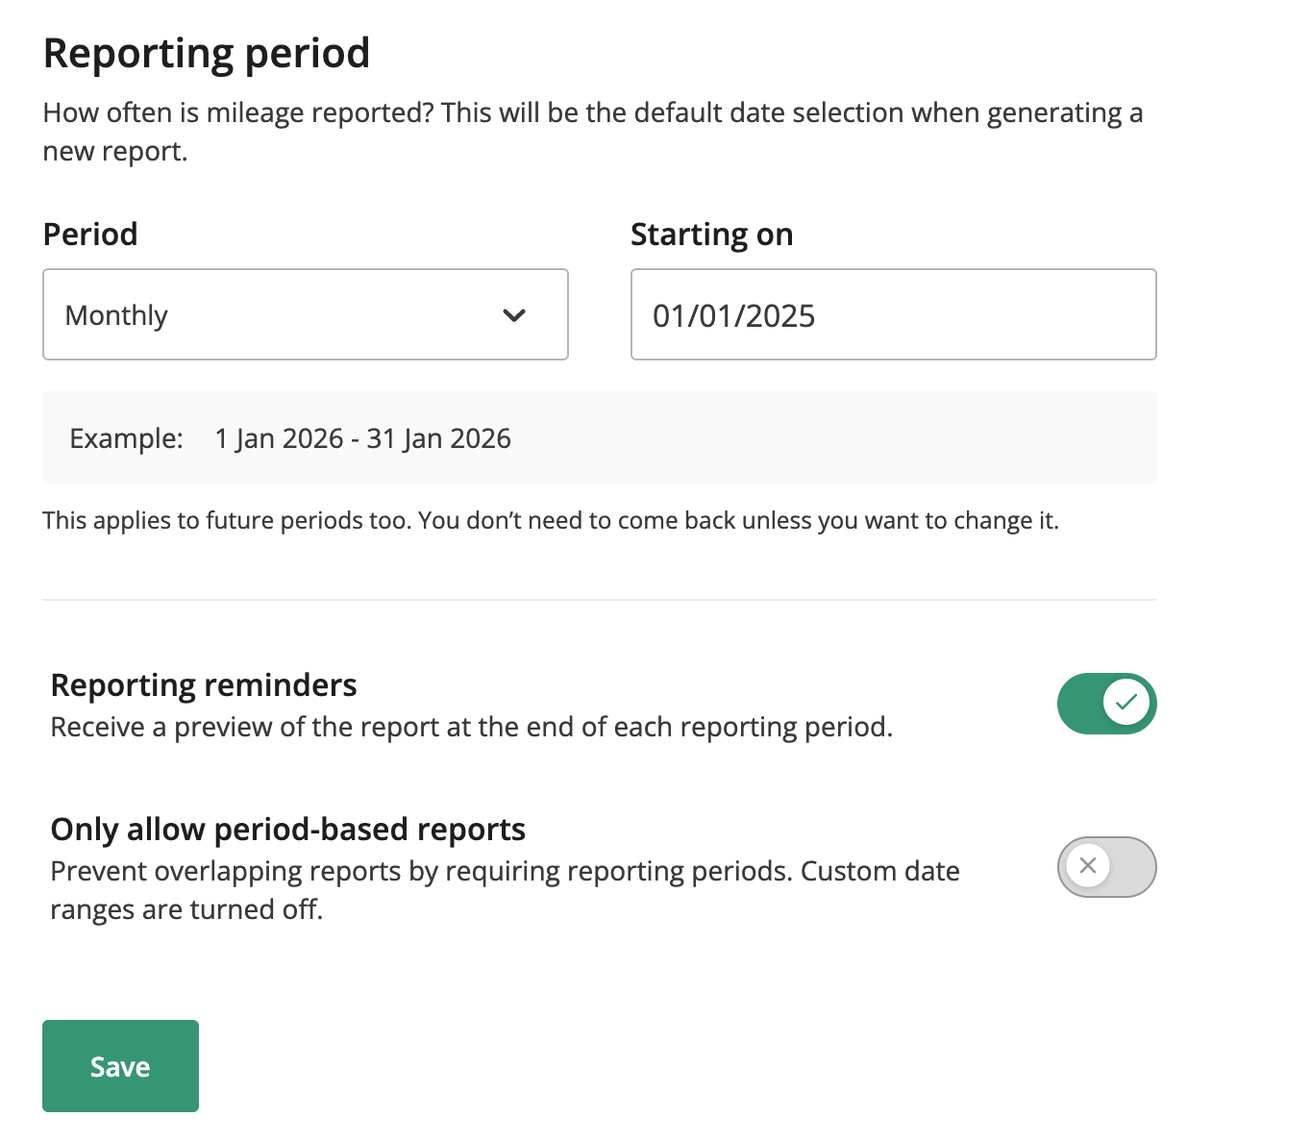
Task: Click the example range 1 Jan 2026 - 31 Jan 2026
Action: [x=362, y=437]
